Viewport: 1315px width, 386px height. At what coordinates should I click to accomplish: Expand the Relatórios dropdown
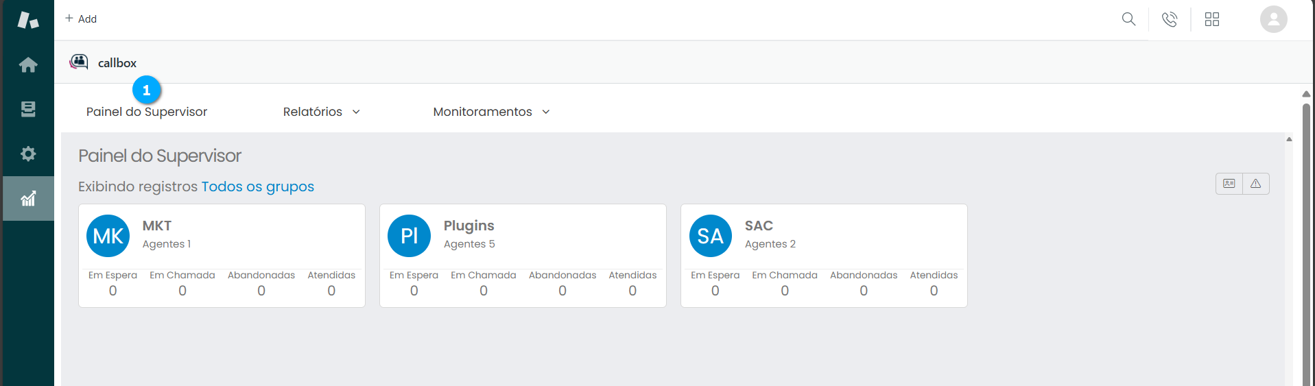pos(321,112)
